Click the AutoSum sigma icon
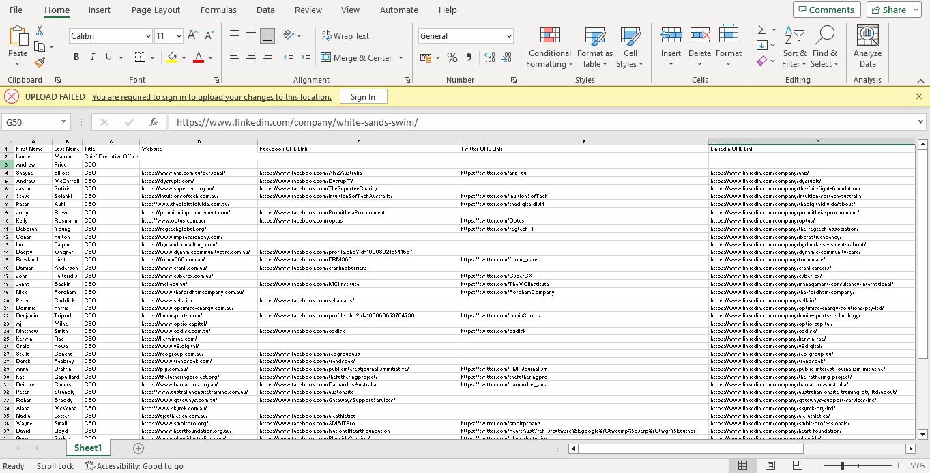The height and width of the screenshot is (473, 930). [x=762, y=30]
